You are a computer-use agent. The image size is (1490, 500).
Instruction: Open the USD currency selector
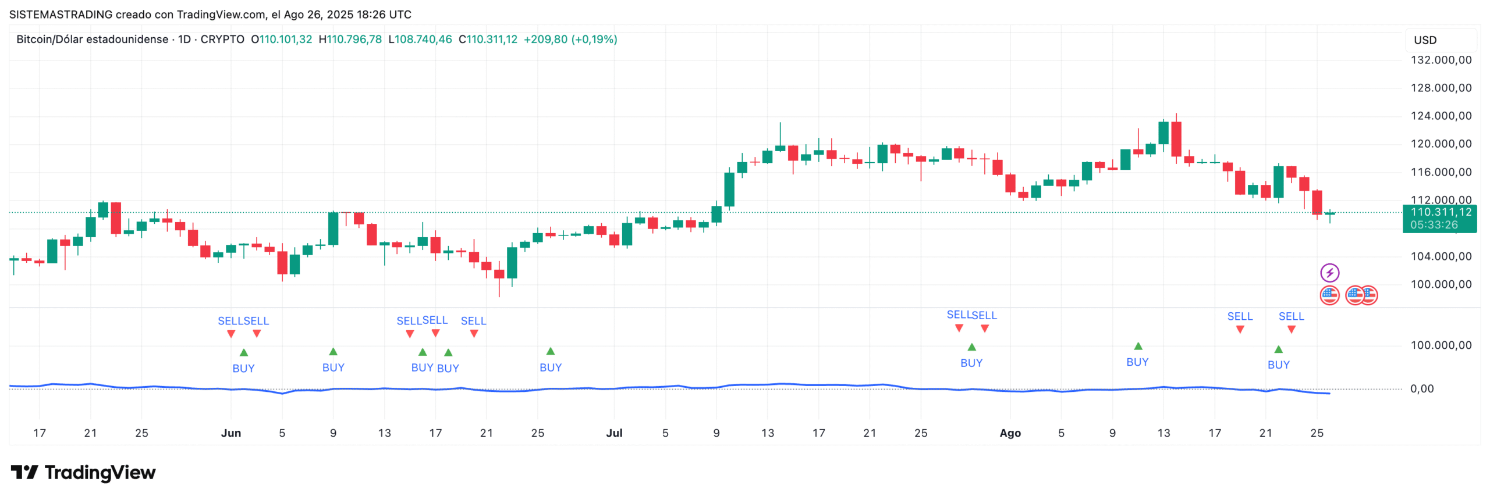tap(1425, 40)
